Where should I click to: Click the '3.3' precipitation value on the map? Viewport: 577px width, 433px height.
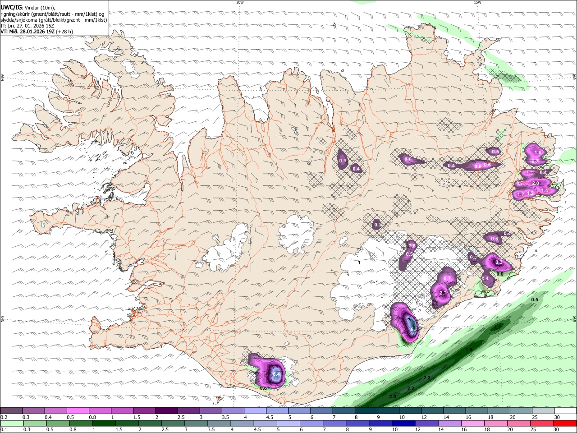click(x=499, y=262)
